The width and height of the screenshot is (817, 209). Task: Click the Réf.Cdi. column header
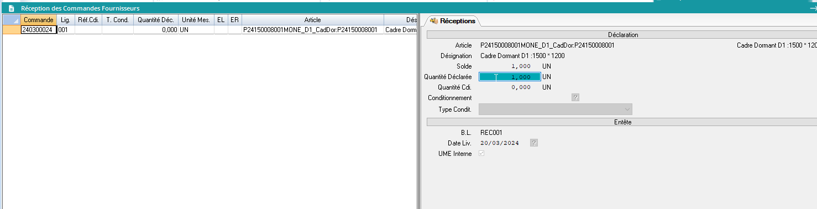coord(88,20)
